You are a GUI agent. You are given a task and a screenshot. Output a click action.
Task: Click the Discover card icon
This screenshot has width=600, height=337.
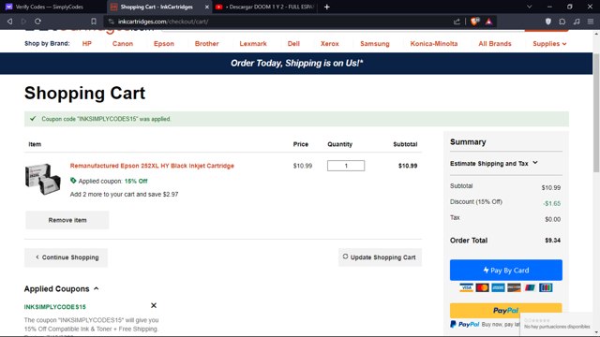click(x=514, y=287)
